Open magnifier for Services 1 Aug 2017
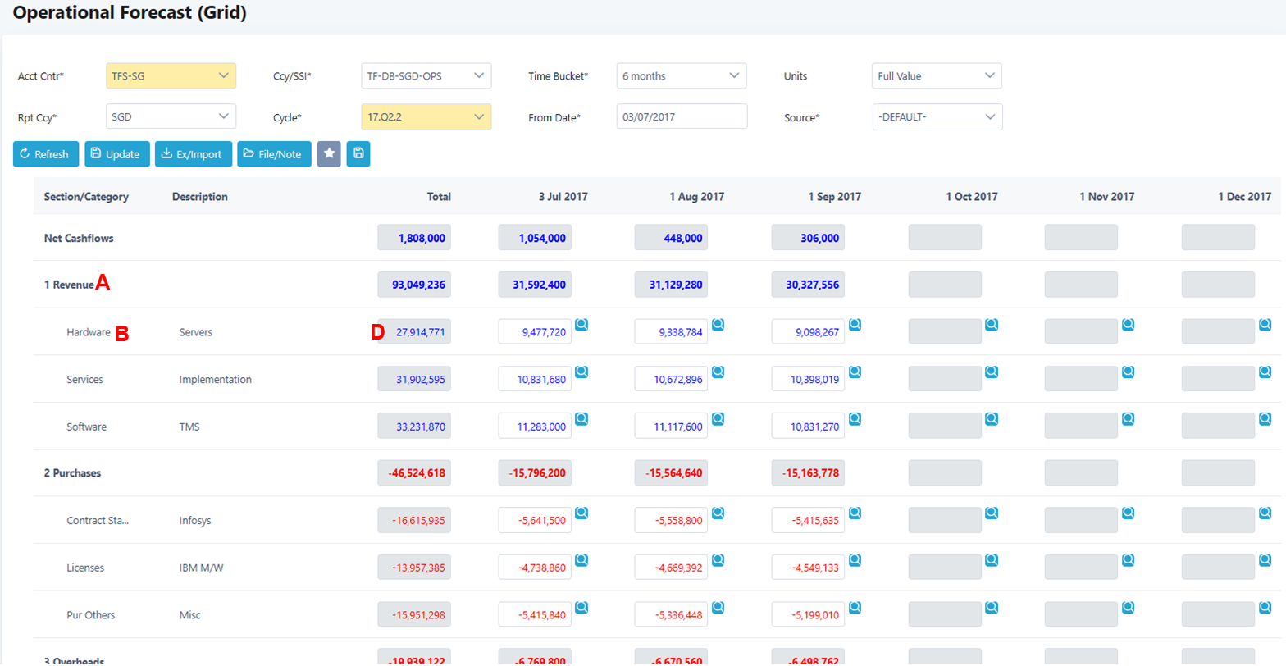The width and height of the screenshot is (1286, 666). (x=718, y=372)
